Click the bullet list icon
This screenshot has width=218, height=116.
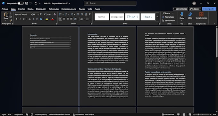pos(60,14)
